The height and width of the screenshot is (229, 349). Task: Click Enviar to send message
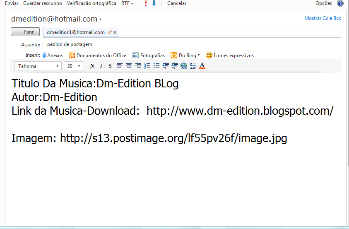[x=12, y=3]
